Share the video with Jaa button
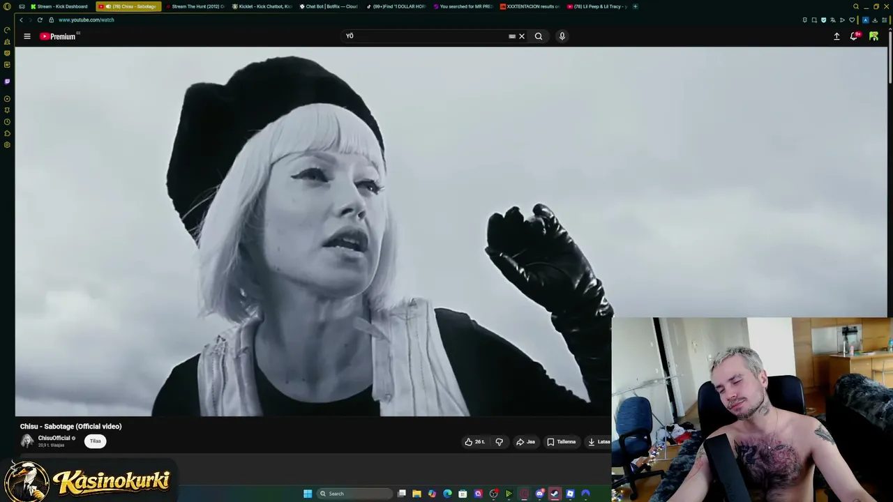Viewport: 893px width, 502px height. point(525,441)
